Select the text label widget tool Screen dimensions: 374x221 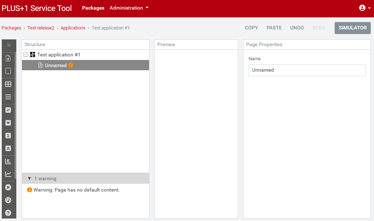(x=9, y=148)
